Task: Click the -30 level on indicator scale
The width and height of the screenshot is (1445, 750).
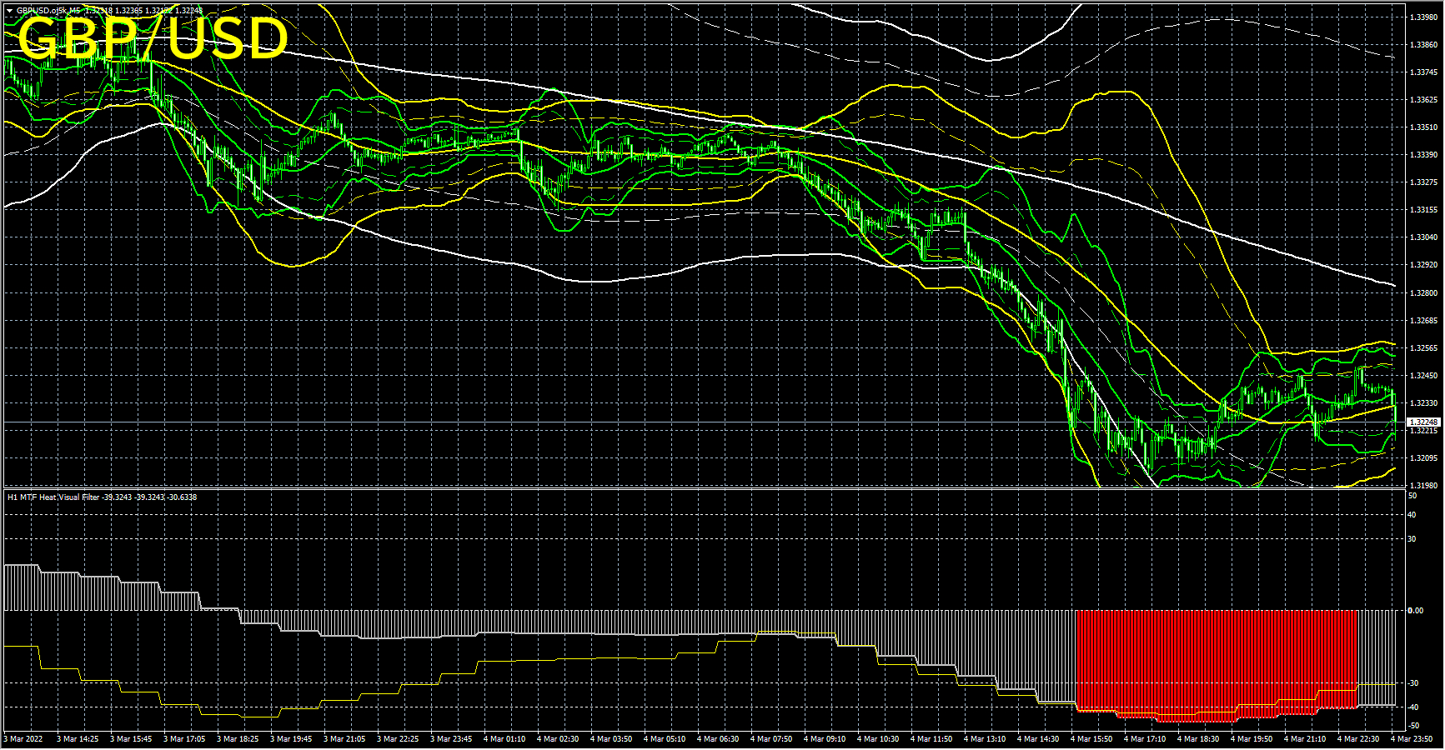Action: coord(1413,683)
